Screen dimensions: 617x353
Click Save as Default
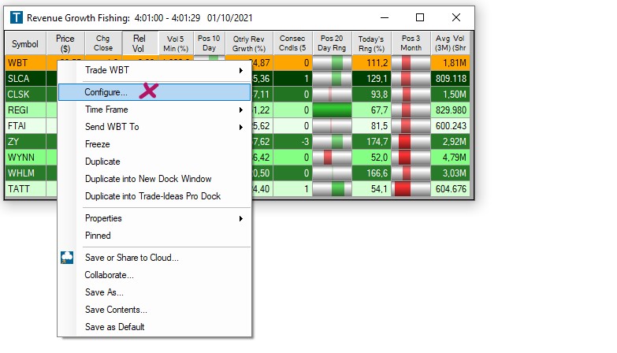tap(115, 327)
